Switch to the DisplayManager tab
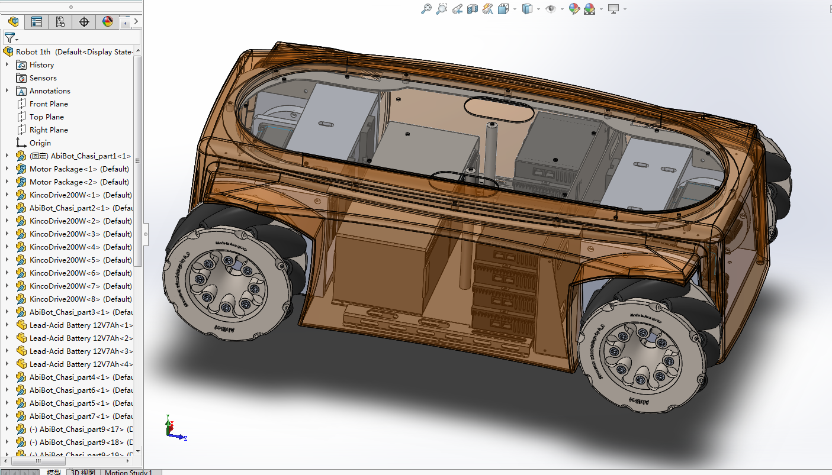 pyautogui.click(x=107, y=22)
